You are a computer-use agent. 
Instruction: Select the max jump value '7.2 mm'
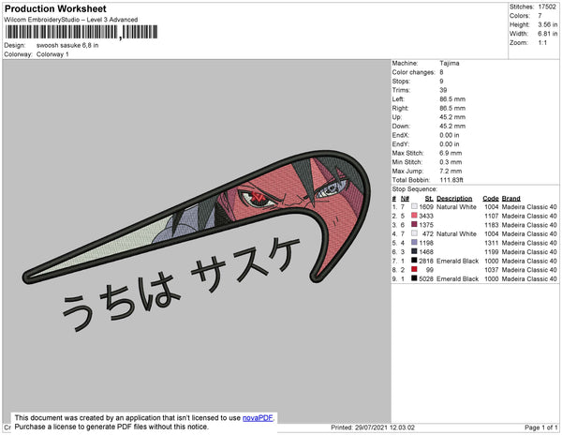pos(451,171)
